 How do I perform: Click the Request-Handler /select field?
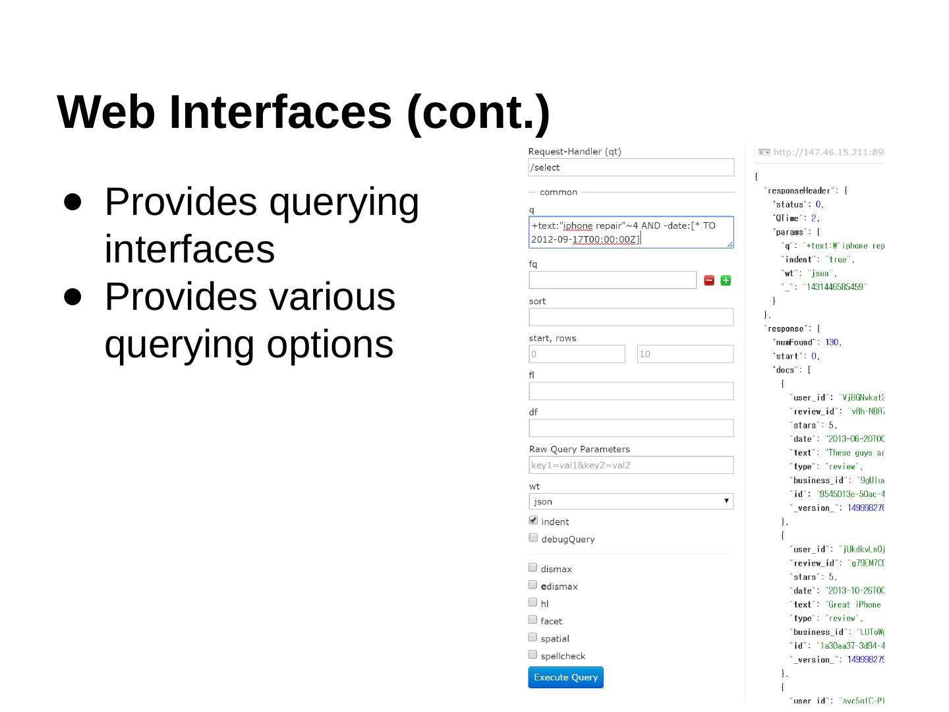631,167
